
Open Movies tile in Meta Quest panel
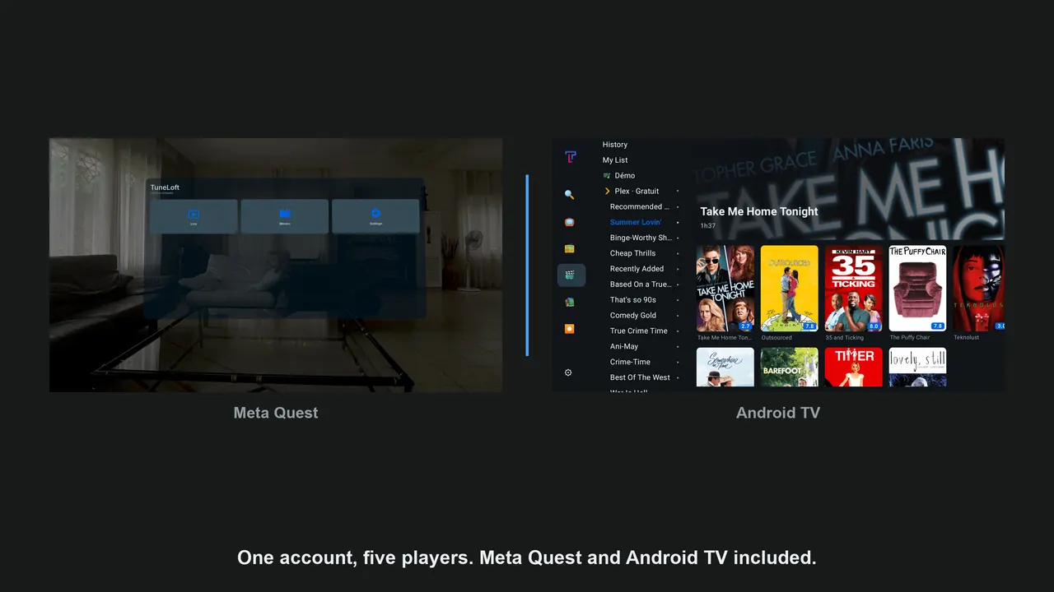[x=285, y=216]
